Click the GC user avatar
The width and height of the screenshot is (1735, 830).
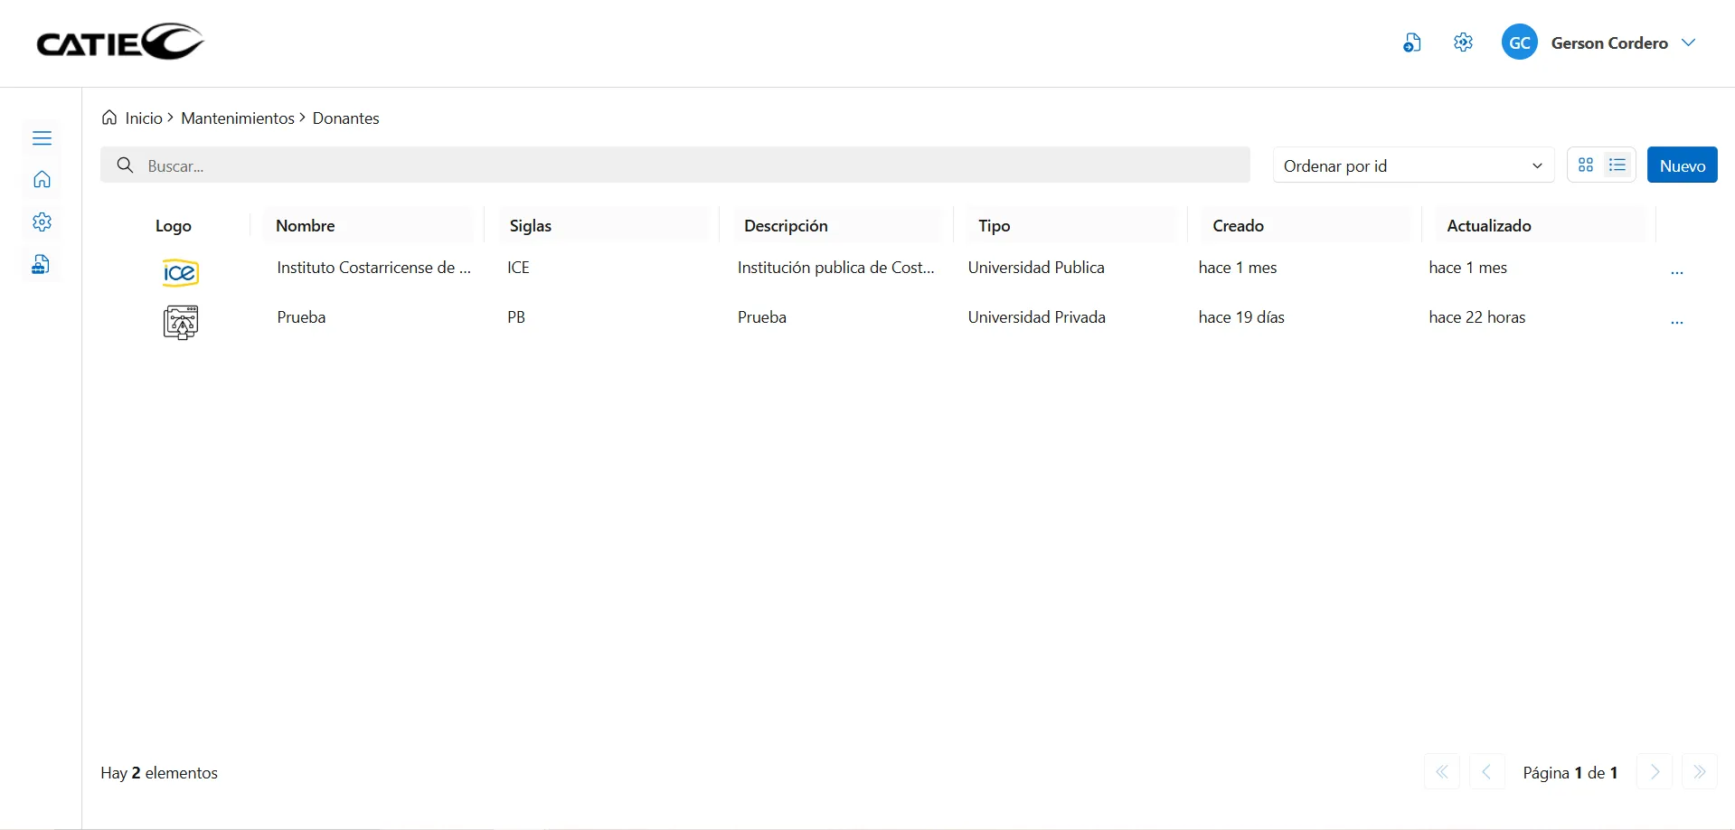click(1519, 42)
